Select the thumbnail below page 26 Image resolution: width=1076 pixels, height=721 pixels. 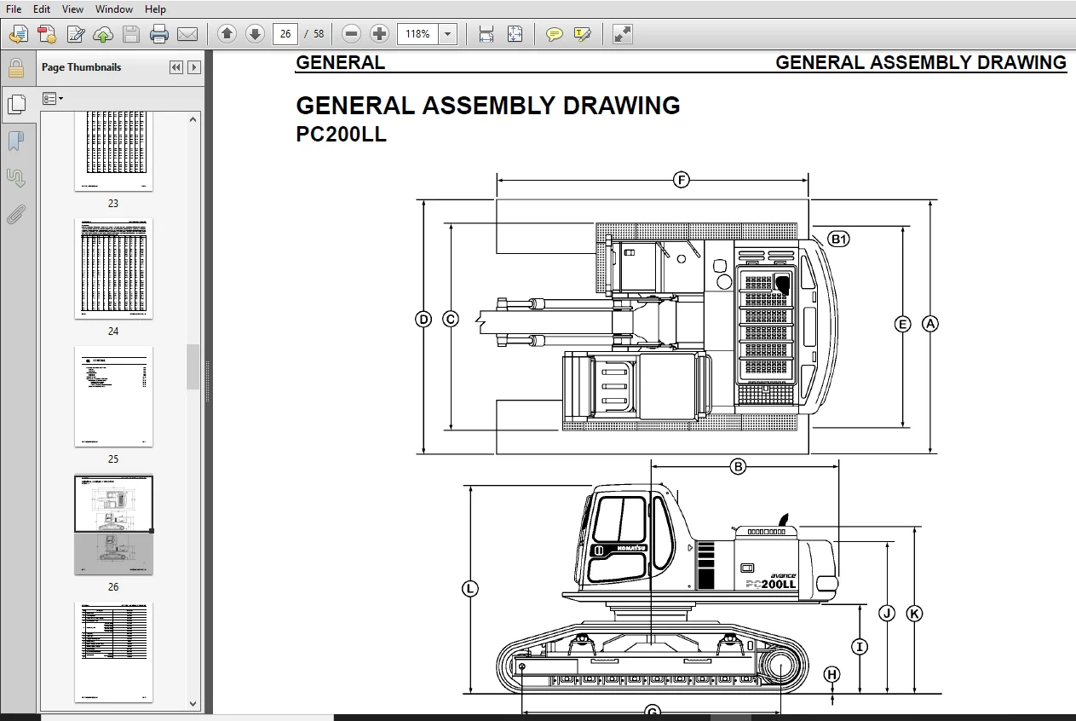coord(113,652)
